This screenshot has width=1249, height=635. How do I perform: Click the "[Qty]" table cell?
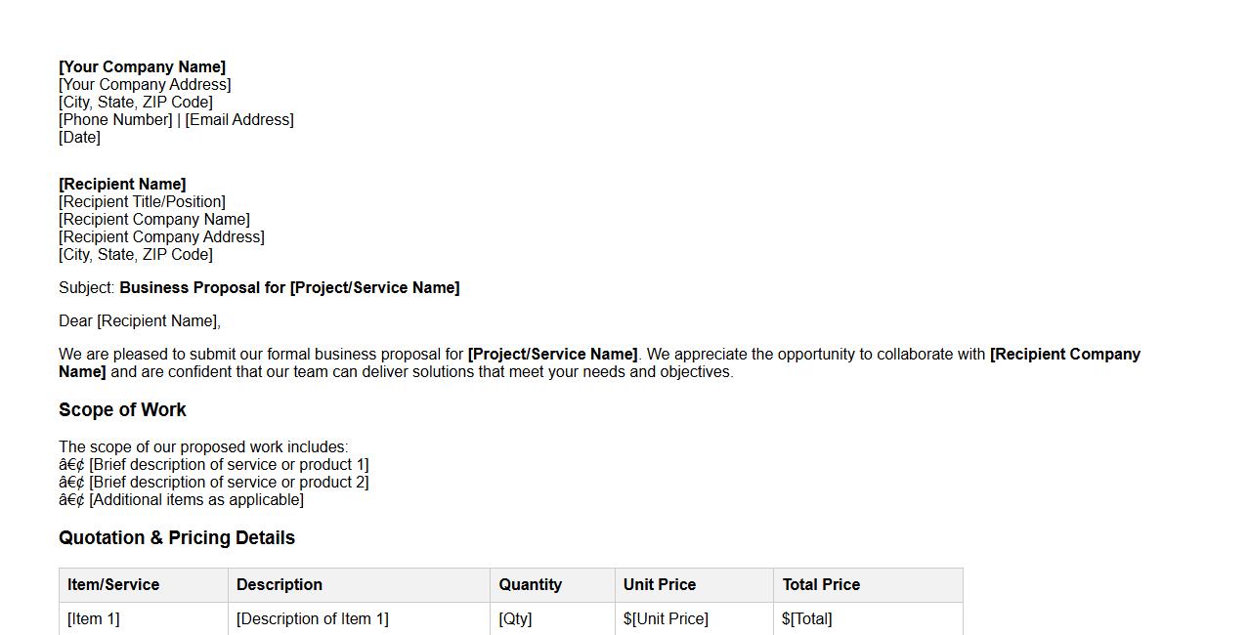[x=515, y=619]
